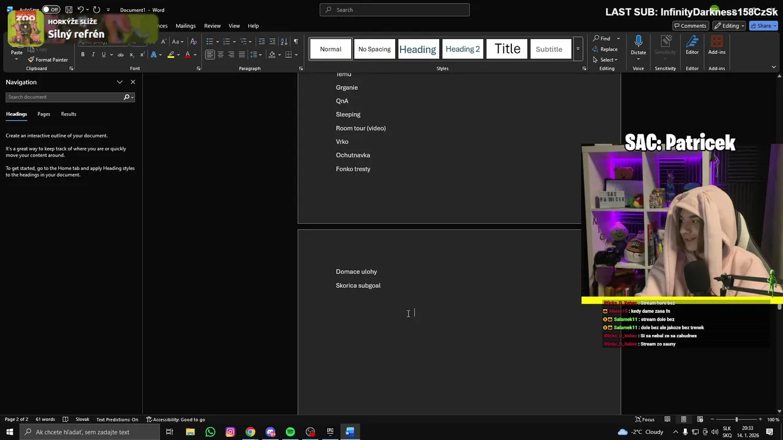Open the Navigation pane options arrow
The width and height of the screenshot is (783, 440).
(119, 82)
